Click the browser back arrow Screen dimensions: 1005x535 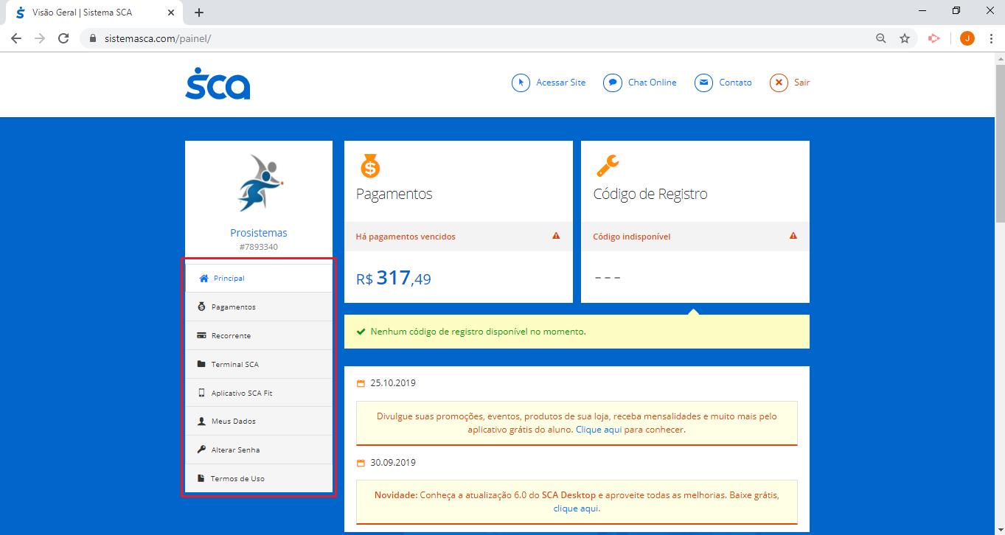pyautogui.click(x=16, y=38)
